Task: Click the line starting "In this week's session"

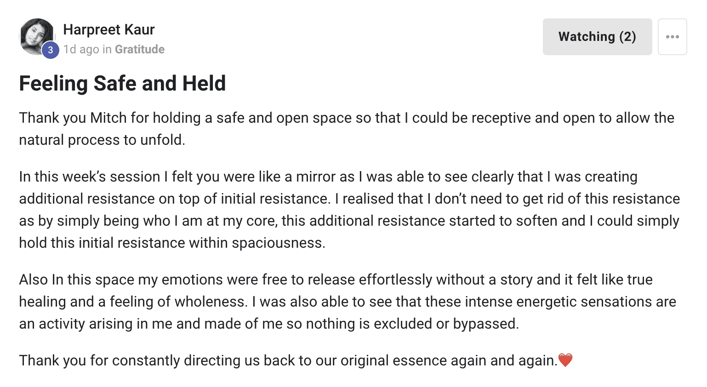Action: click(x=328, y=176)
